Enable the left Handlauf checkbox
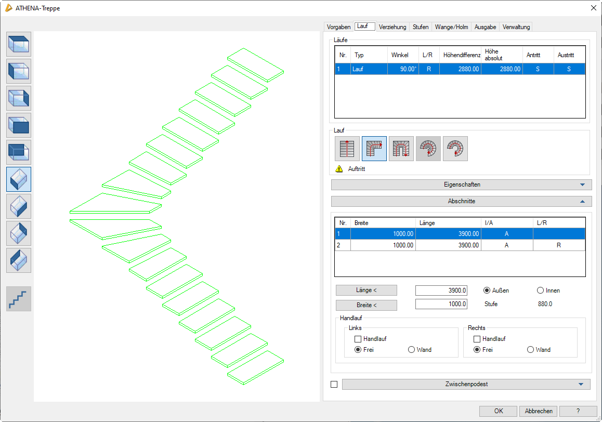This screenshot has height=422, width=602. pyautogui.click(x=358, y=339)
